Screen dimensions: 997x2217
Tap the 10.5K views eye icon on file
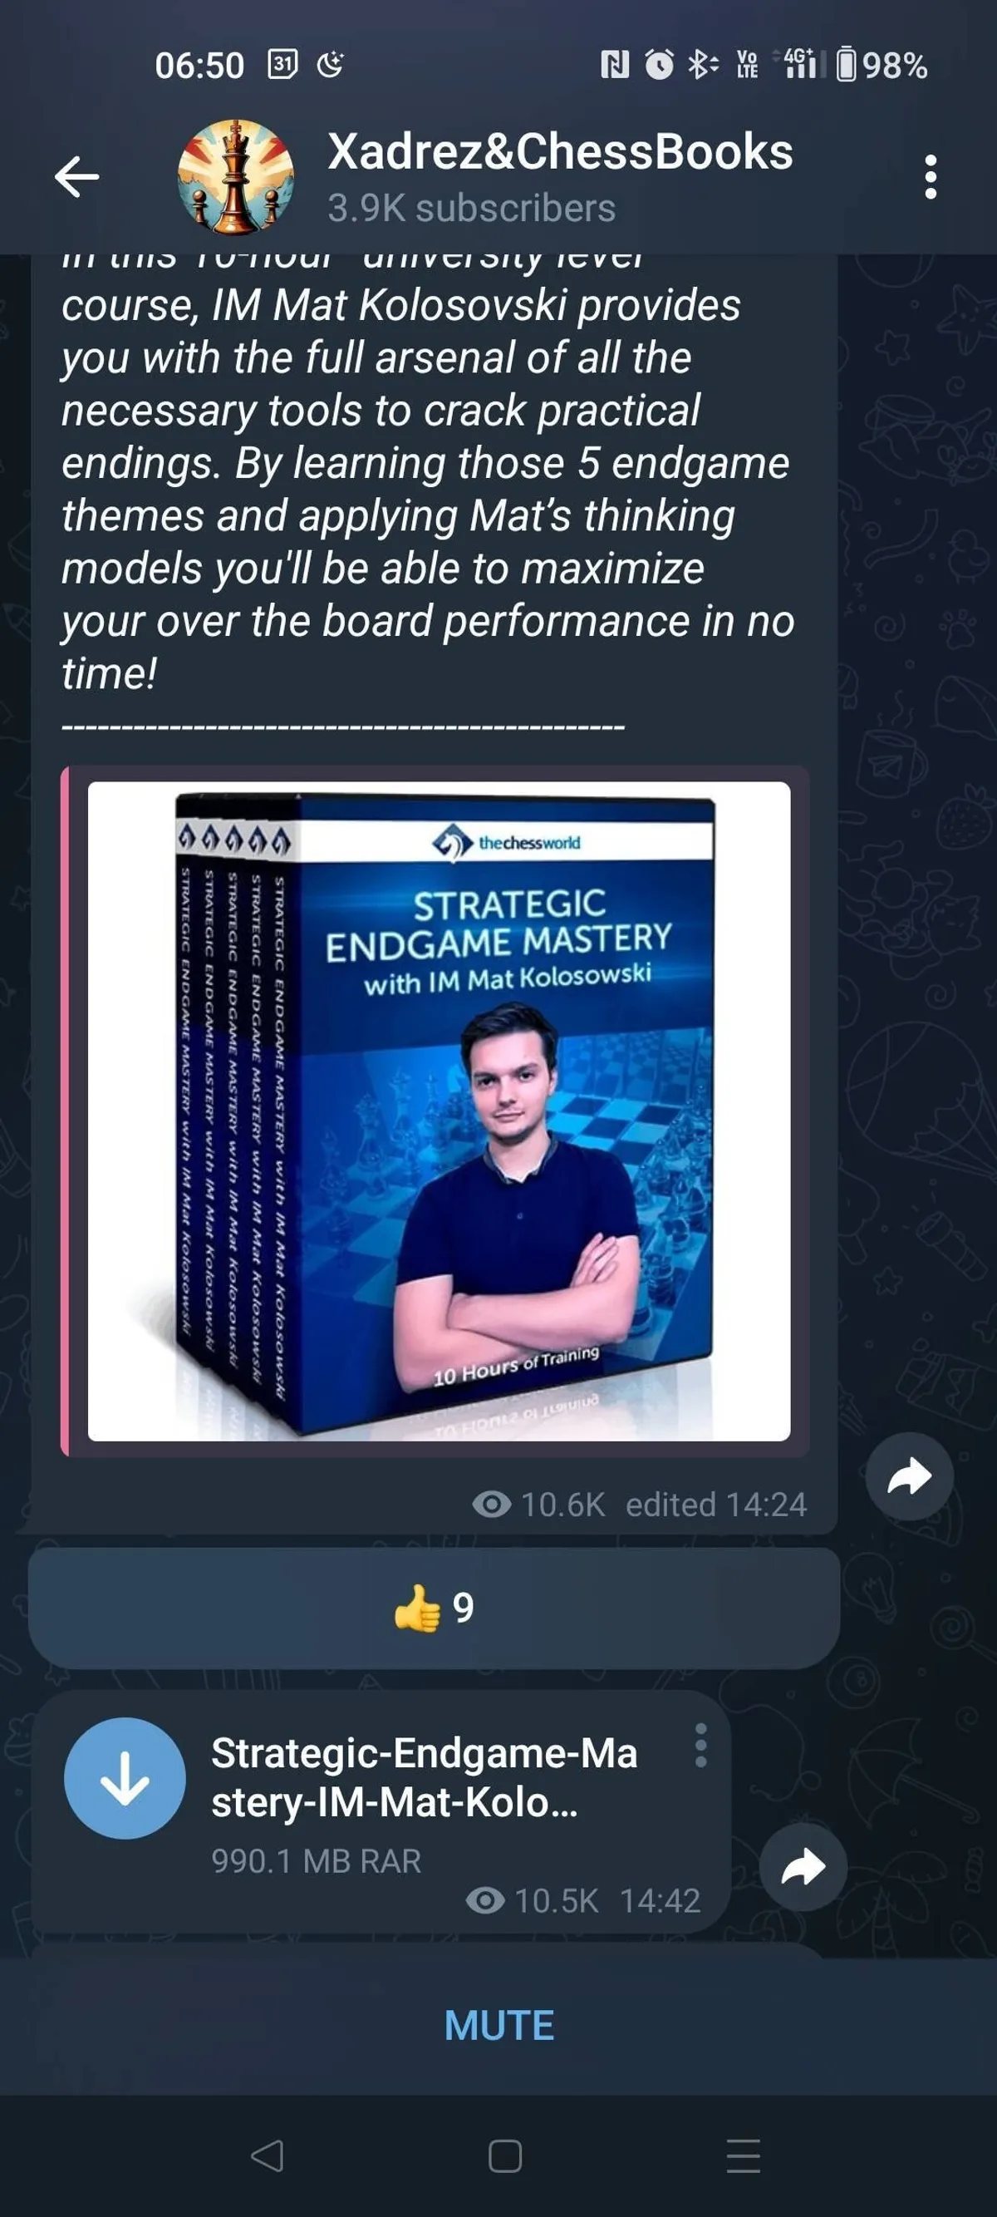pos(485,1900)
